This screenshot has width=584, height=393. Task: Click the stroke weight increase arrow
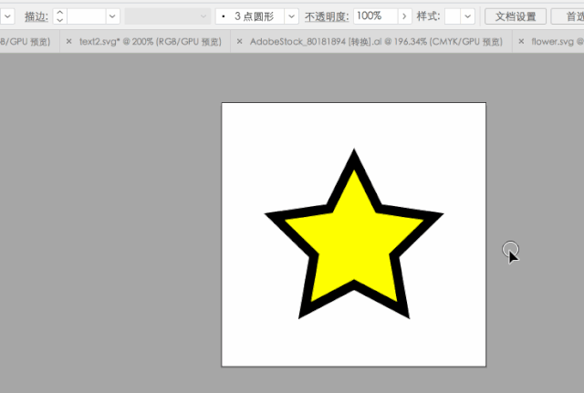(60, 12)
